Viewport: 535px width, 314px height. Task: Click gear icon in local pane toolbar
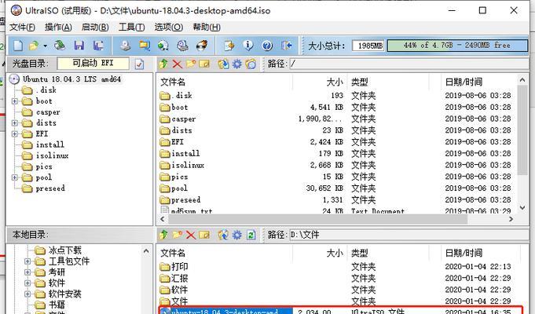tap(237, 235)
